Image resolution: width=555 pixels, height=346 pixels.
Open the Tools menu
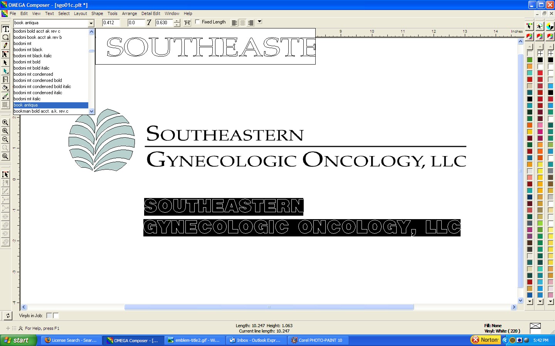[x=113, y=13]
